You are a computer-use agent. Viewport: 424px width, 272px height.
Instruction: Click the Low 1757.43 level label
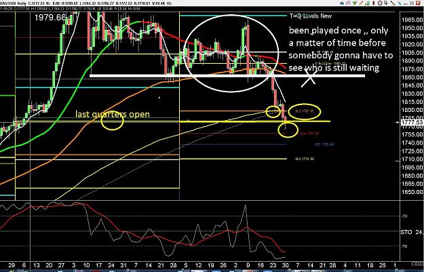pos(309,134)
